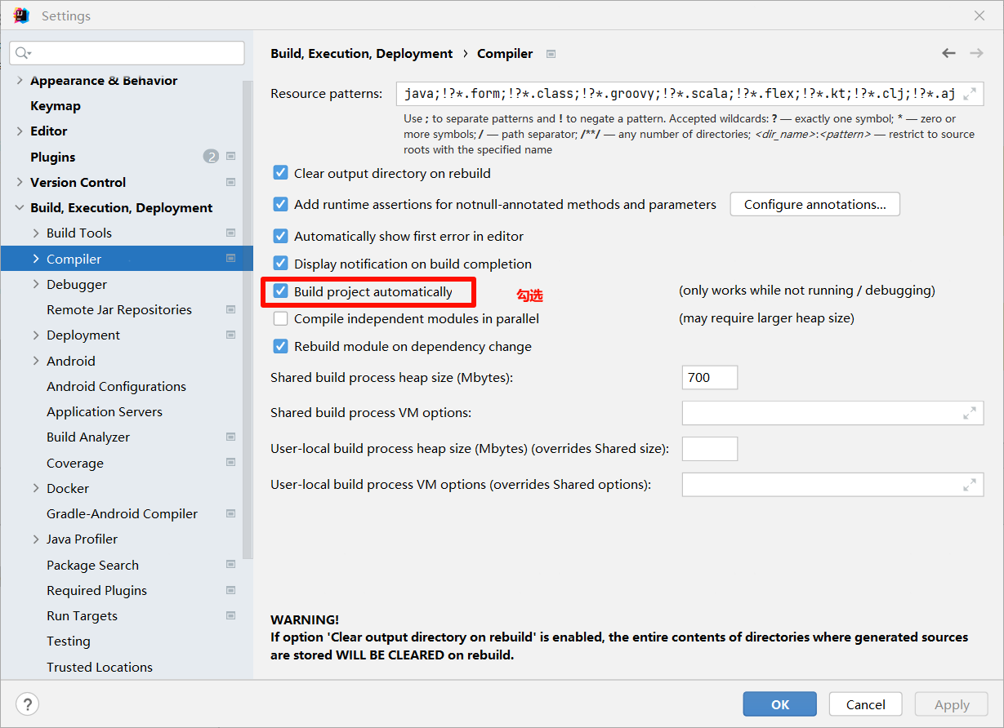
Task: Expand the Debugger node arrow
Action: point(36,284)
